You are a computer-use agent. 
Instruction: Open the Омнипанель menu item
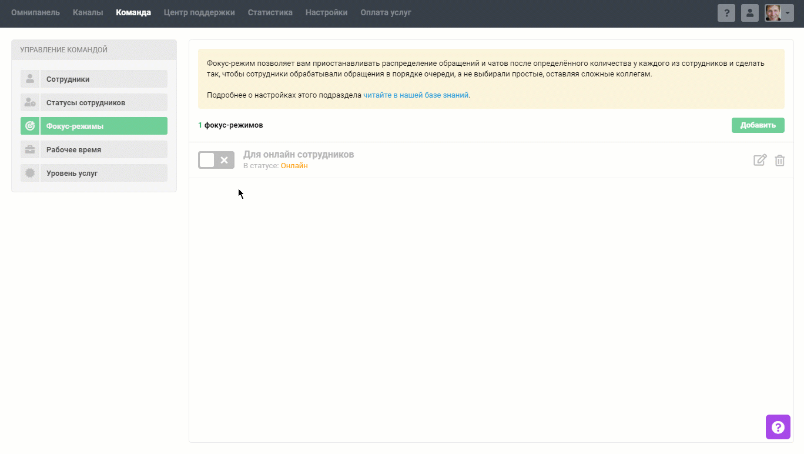[35, 12]
